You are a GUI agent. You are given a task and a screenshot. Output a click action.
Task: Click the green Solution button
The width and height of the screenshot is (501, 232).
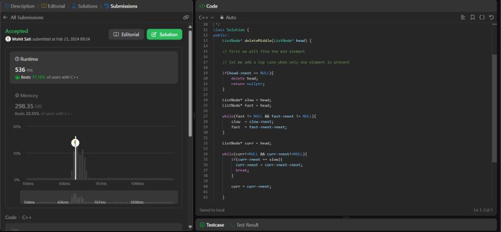[165, 34]
